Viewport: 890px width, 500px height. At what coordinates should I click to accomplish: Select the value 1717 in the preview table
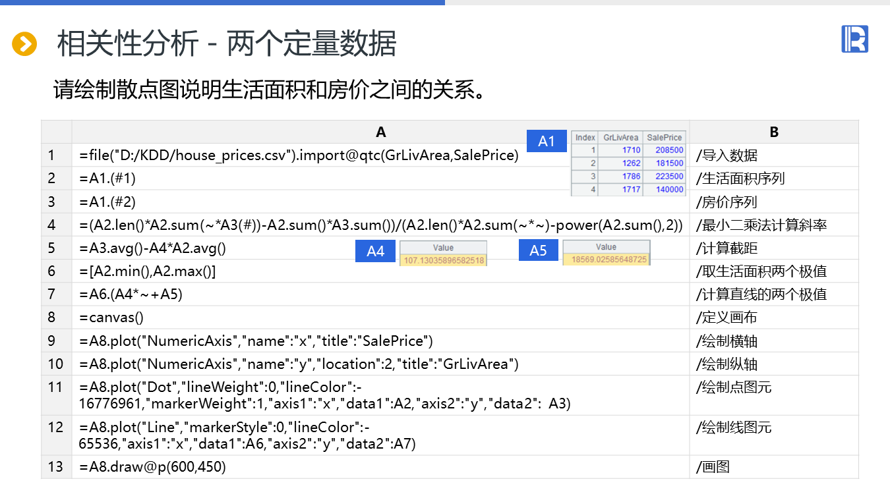[631, 190]
